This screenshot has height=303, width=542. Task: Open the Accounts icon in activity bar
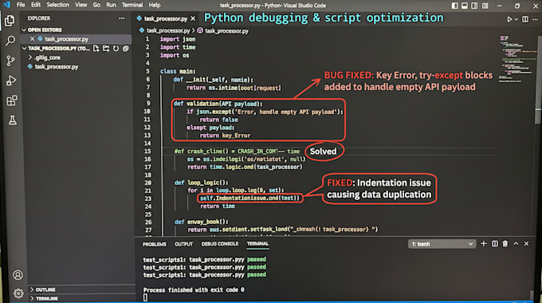[18, 275]
